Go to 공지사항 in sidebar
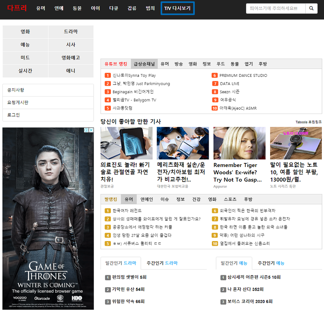Screen dimensions: 324x310 click(48, 90)
